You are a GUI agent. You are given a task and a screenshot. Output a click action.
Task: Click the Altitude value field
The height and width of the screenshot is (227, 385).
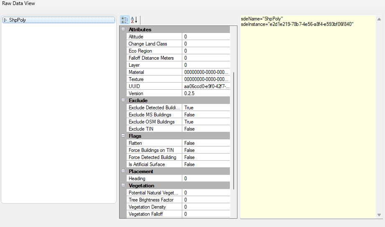206,37
